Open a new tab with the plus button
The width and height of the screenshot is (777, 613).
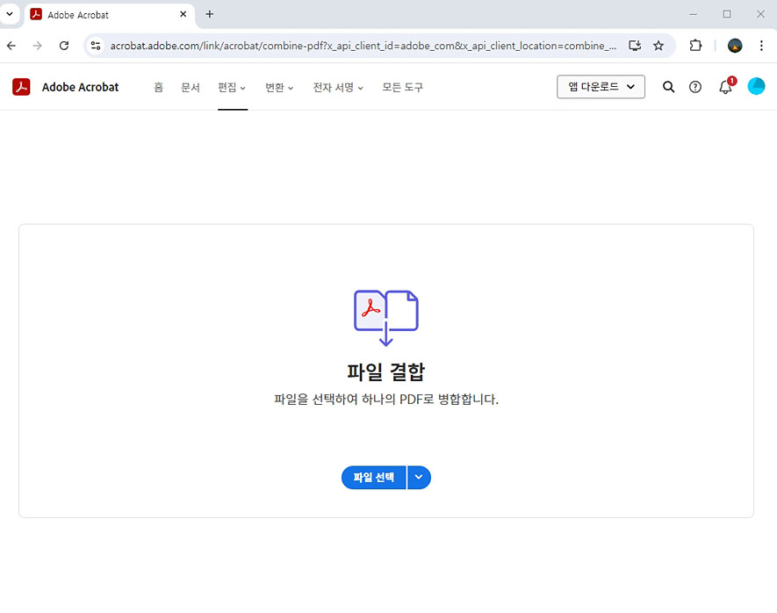click(210, 14)
